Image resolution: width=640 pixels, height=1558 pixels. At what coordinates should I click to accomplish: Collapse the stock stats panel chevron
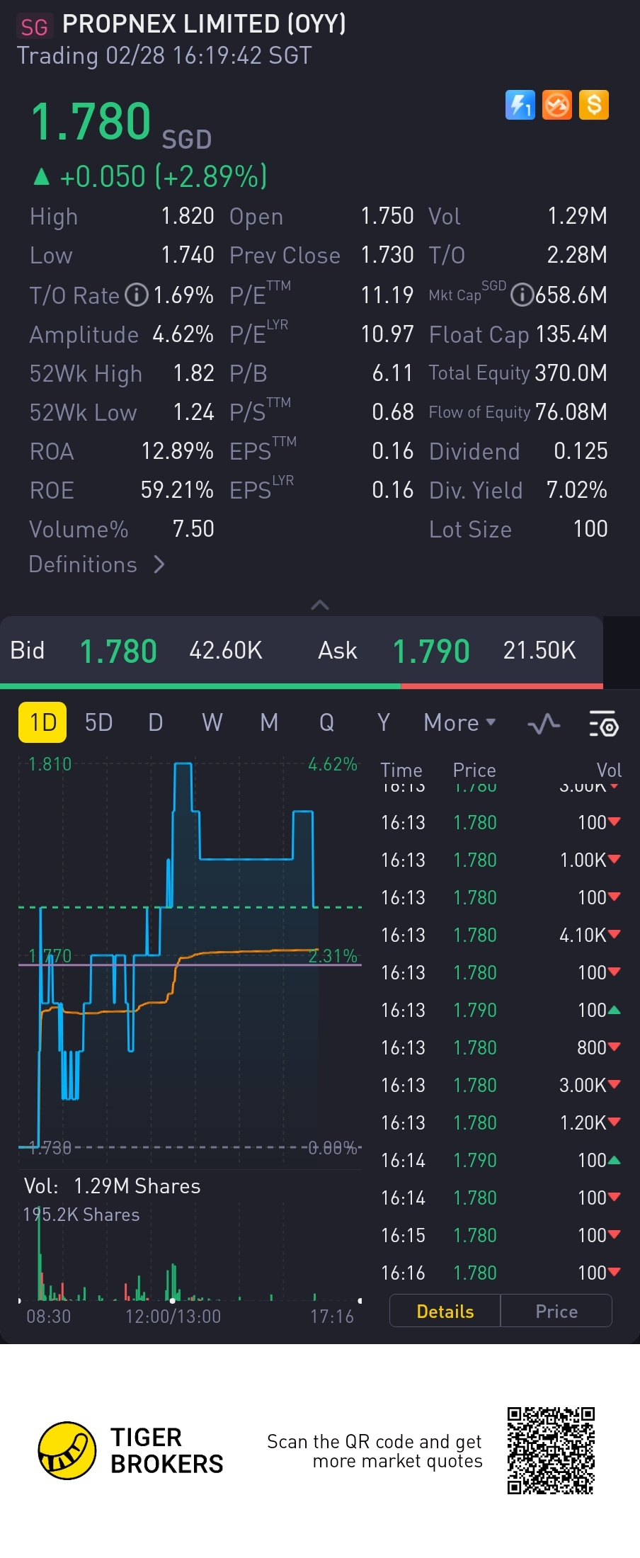click(x=320, y=605)
